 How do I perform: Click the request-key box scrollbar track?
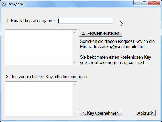75,47
